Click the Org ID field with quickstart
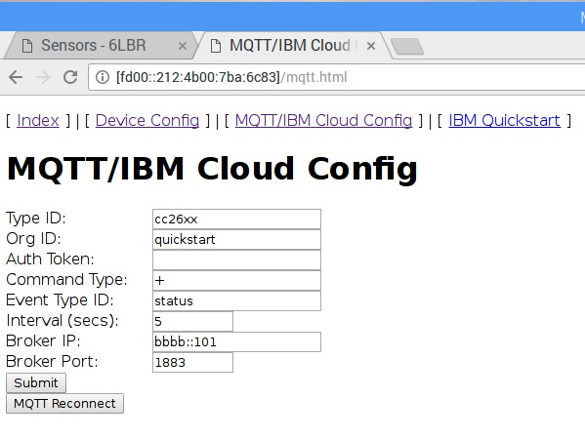Screen dimensions: 585x439 click(236, 240)
